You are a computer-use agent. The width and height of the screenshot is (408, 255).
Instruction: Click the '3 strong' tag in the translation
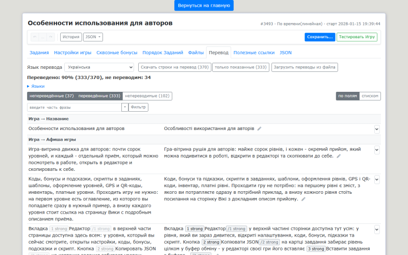316,249
